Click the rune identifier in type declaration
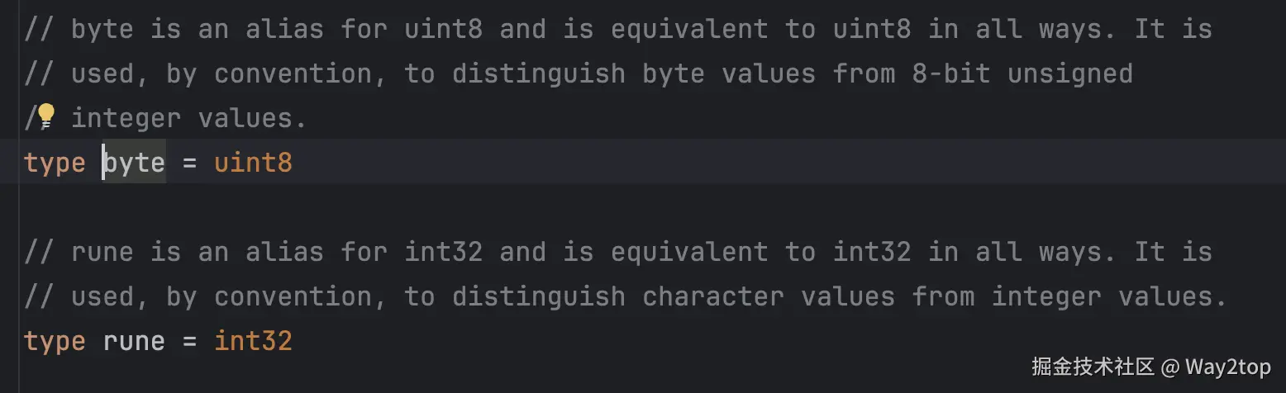 click(134, 341)
